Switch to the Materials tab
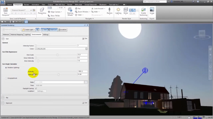This screenshot has height=119, width=213. tap(6, 34)
